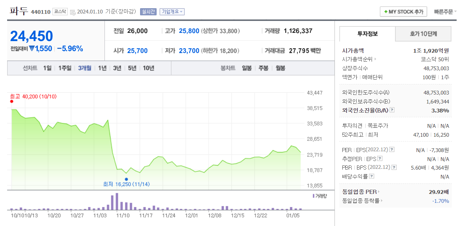The height and width of the screenshot is (226, 463).
Task: Click 외국인보유주식수(B) value 1,649,344
Action: pos(438,101)
